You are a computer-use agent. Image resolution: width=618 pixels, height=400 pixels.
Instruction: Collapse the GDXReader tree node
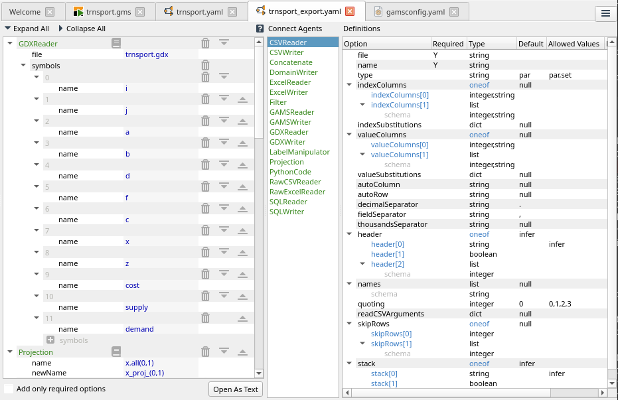(10, 43)
